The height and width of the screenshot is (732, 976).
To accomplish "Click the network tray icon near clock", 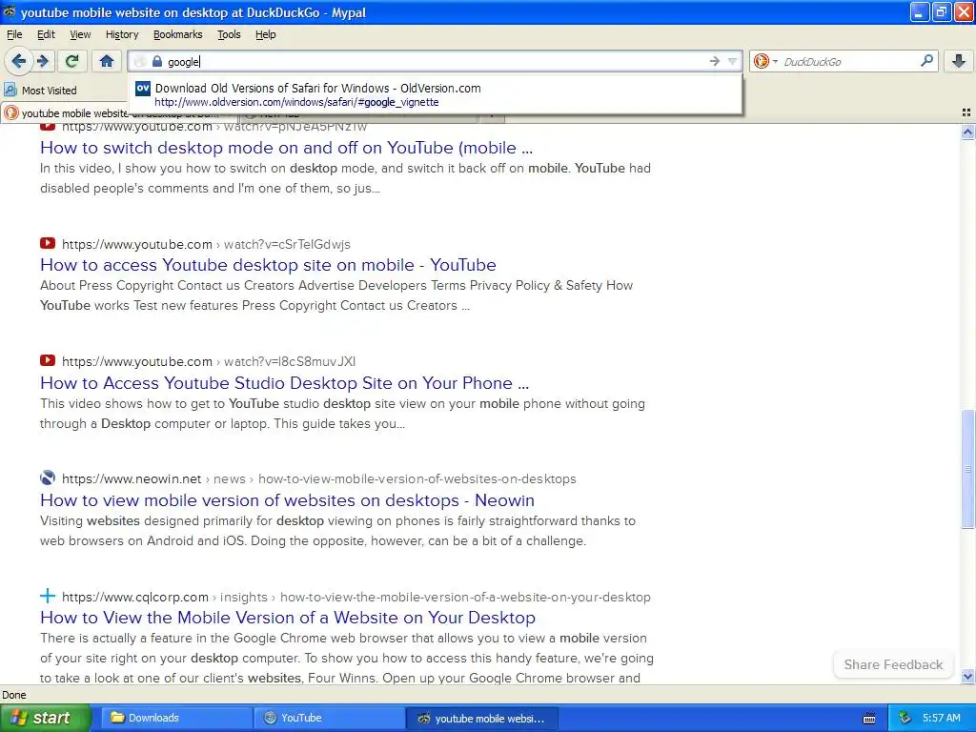I will coord(905,718).
